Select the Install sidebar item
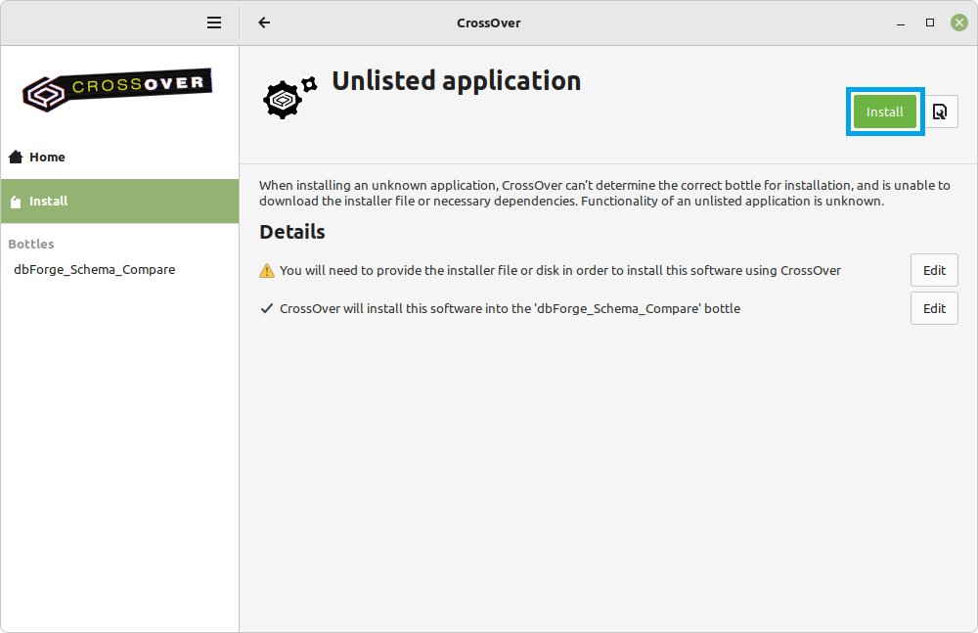The image size is (978, 633). pyautogui.click(x=119, y=201)
